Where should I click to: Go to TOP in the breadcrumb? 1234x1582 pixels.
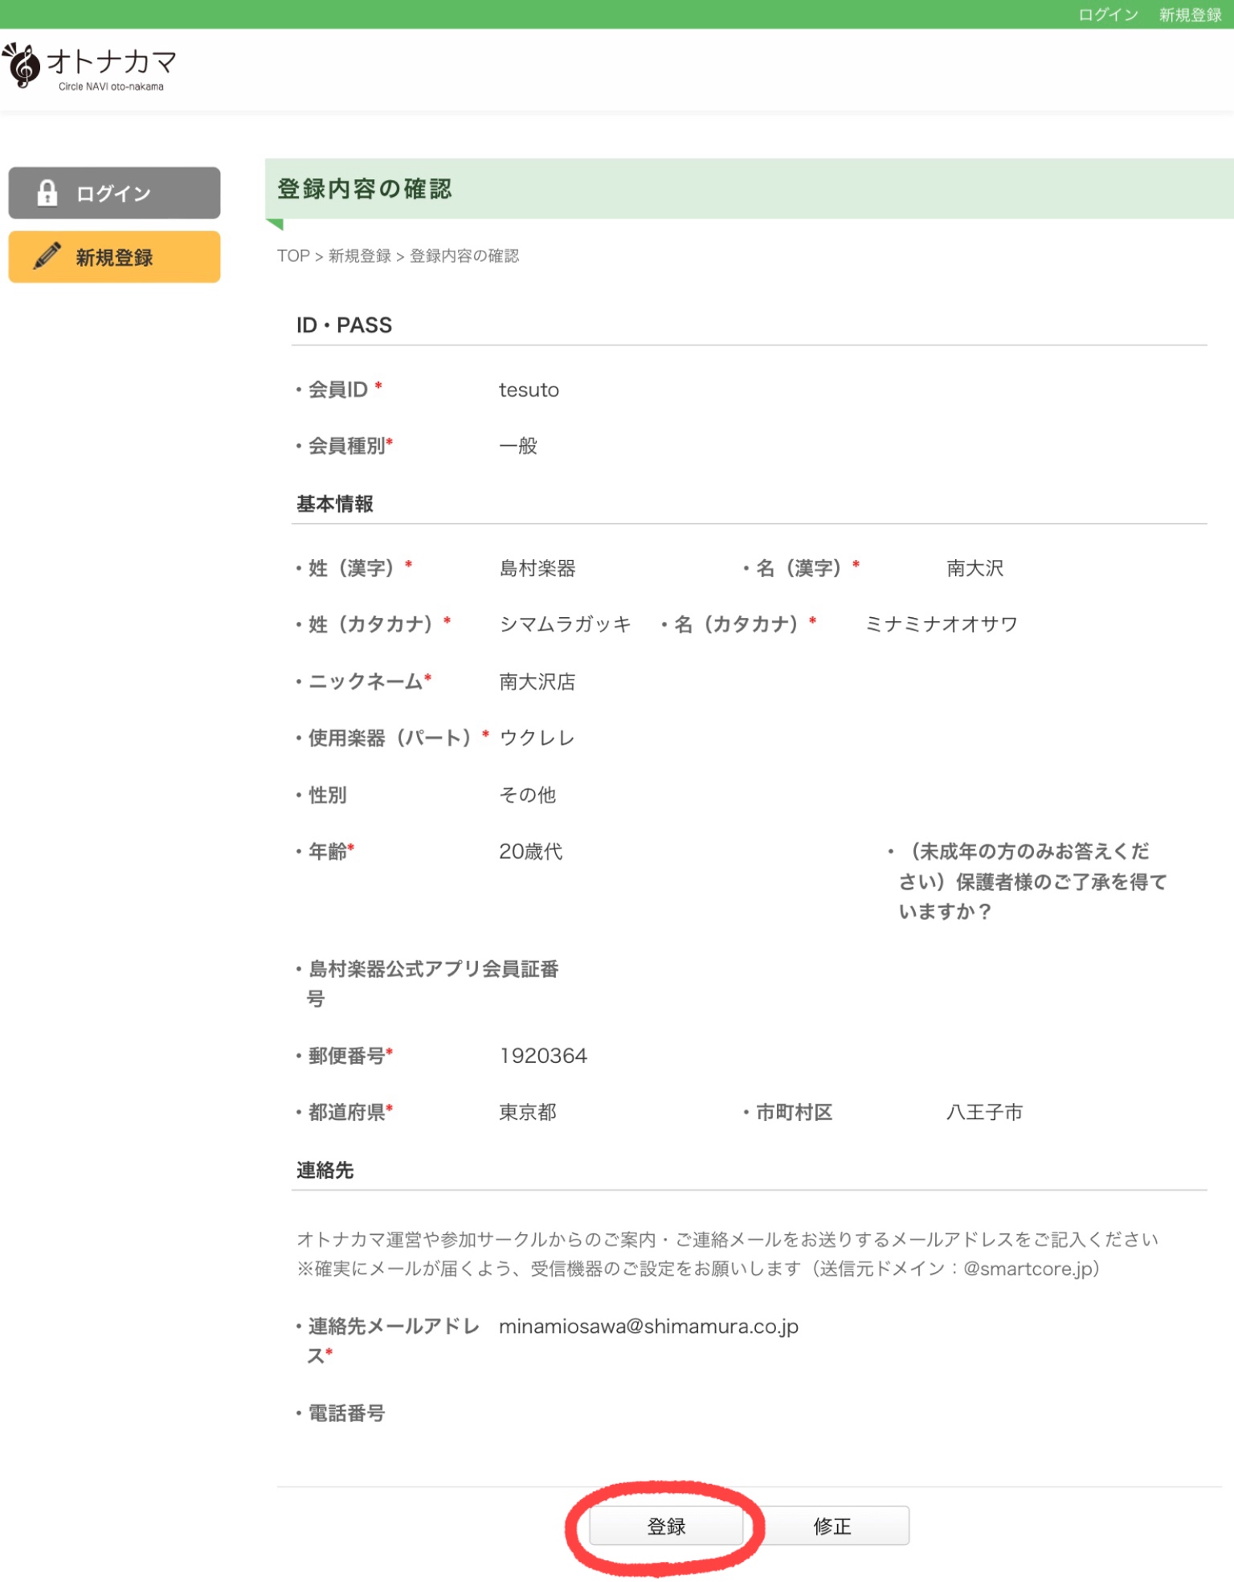pos(293,255)
